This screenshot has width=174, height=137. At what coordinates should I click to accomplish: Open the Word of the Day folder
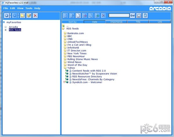pos(77,65)
